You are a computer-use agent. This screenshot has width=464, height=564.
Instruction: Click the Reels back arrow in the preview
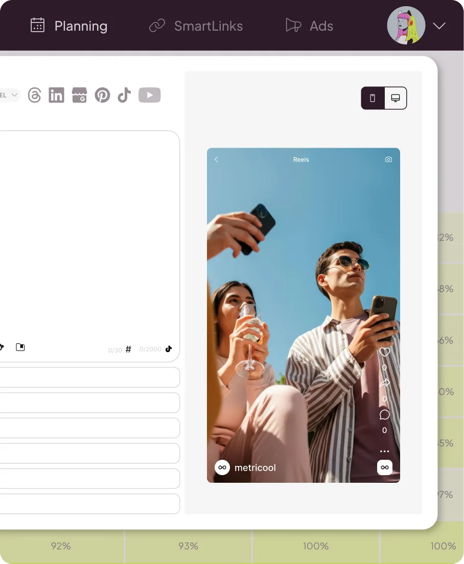pos(216,159)
